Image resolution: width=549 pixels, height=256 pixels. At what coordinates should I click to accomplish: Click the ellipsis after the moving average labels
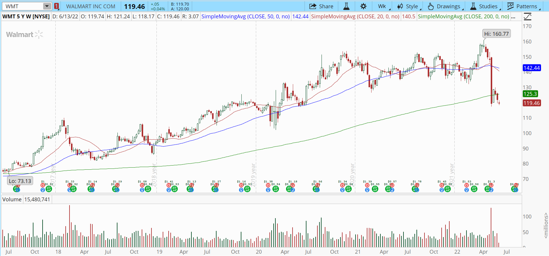tap(513, 17)
